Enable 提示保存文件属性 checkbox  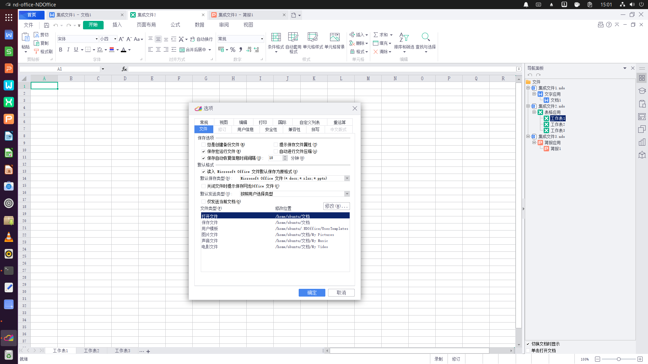pos(276,145)
